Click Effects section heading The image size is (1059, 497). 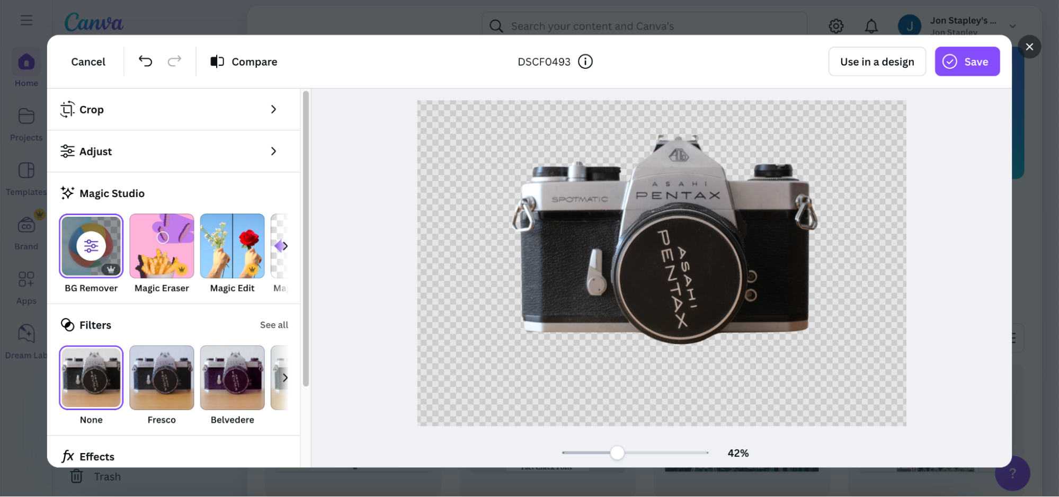point(97,456)
